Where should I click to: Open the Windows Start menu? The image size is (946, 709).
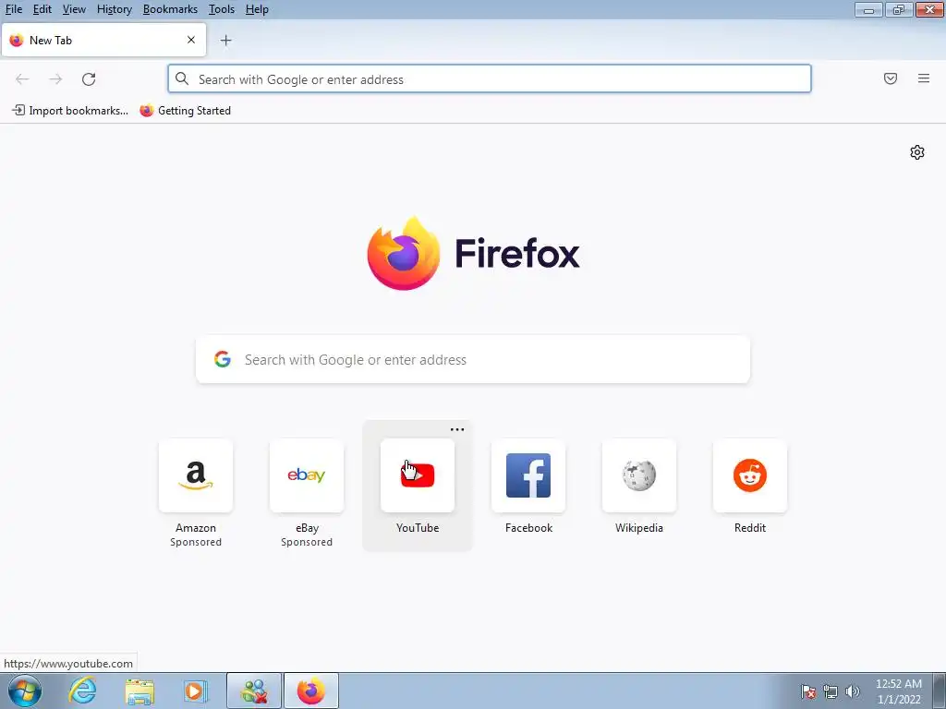pyautogui.click(x=25, y=691)
